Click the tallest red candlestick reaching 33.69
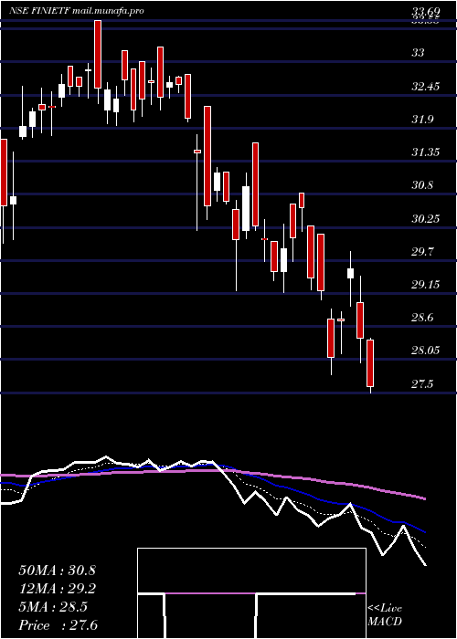The height and width of the screenshot is (639, 457). coord(98,54)
